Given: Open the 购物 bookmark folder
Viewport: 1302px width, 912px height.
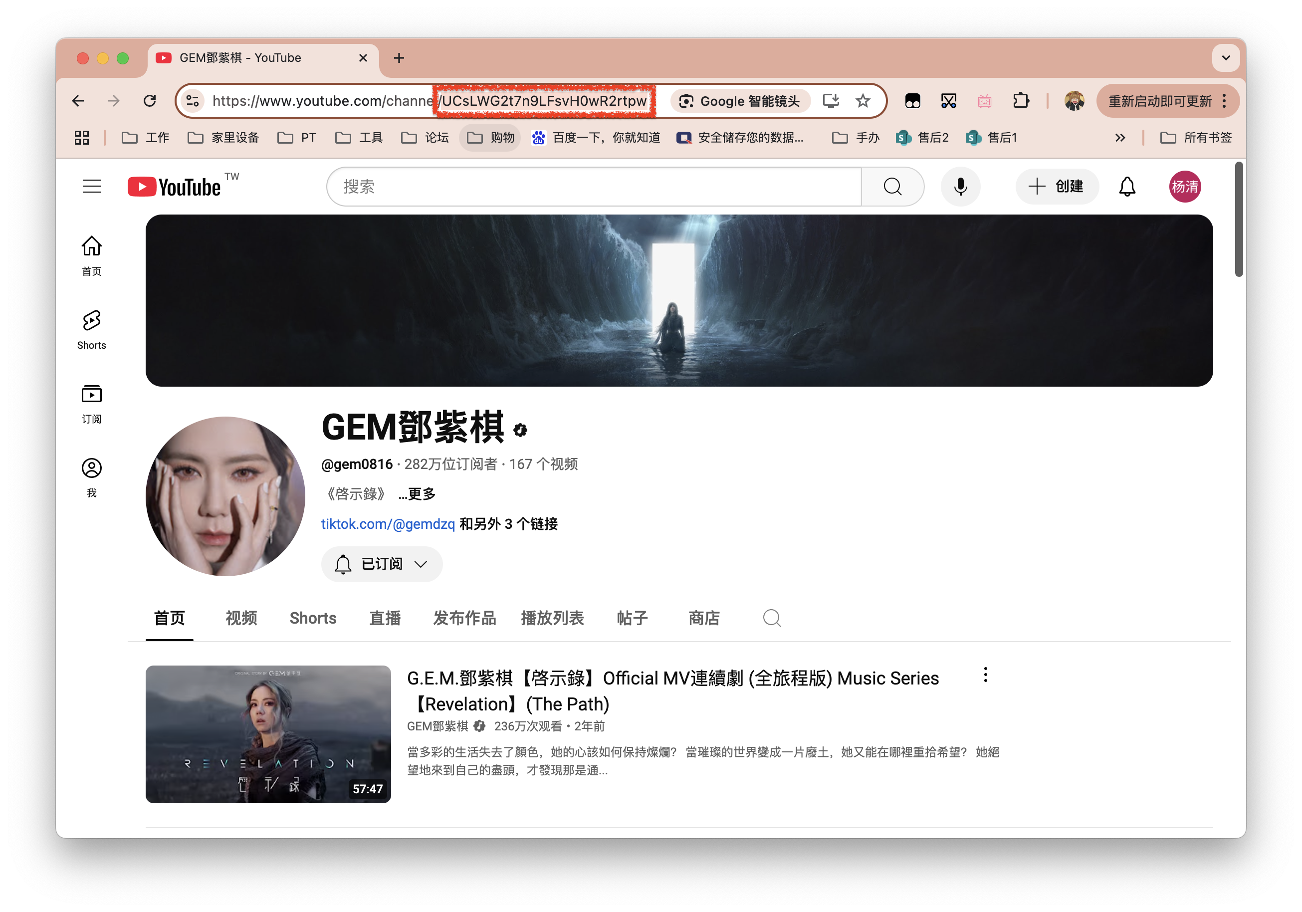Looking at the screenshot, I should (x=490, y=137).
